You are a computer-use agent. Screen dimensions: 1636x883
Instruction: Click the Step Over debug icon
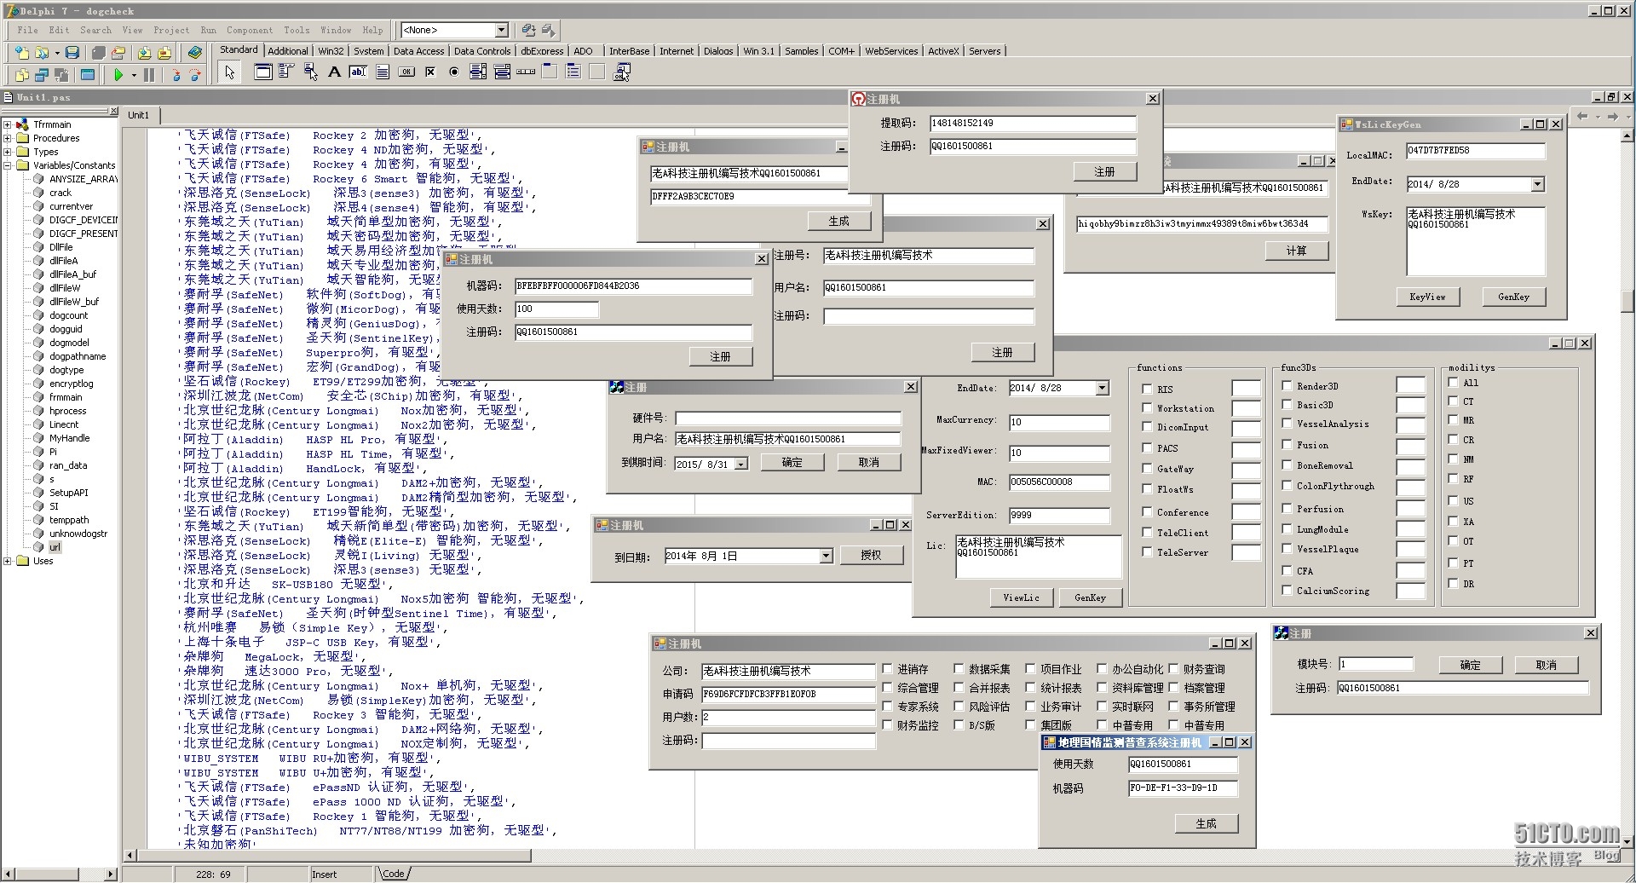tap(195, 75)
